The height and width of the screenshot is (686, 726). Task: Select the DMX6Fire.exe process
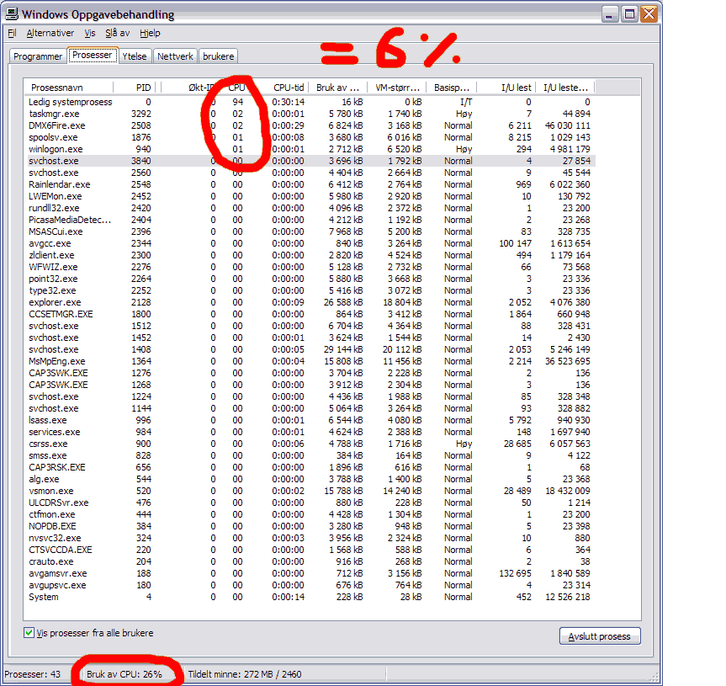(310, 125)
